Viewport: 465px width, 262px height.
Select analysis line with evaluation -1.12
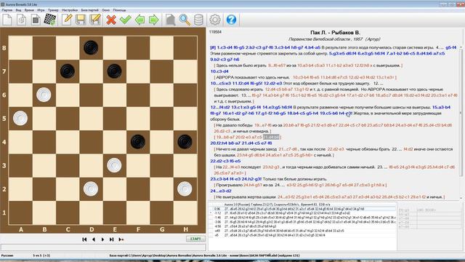pyautogui.click(x=302, y=213)
